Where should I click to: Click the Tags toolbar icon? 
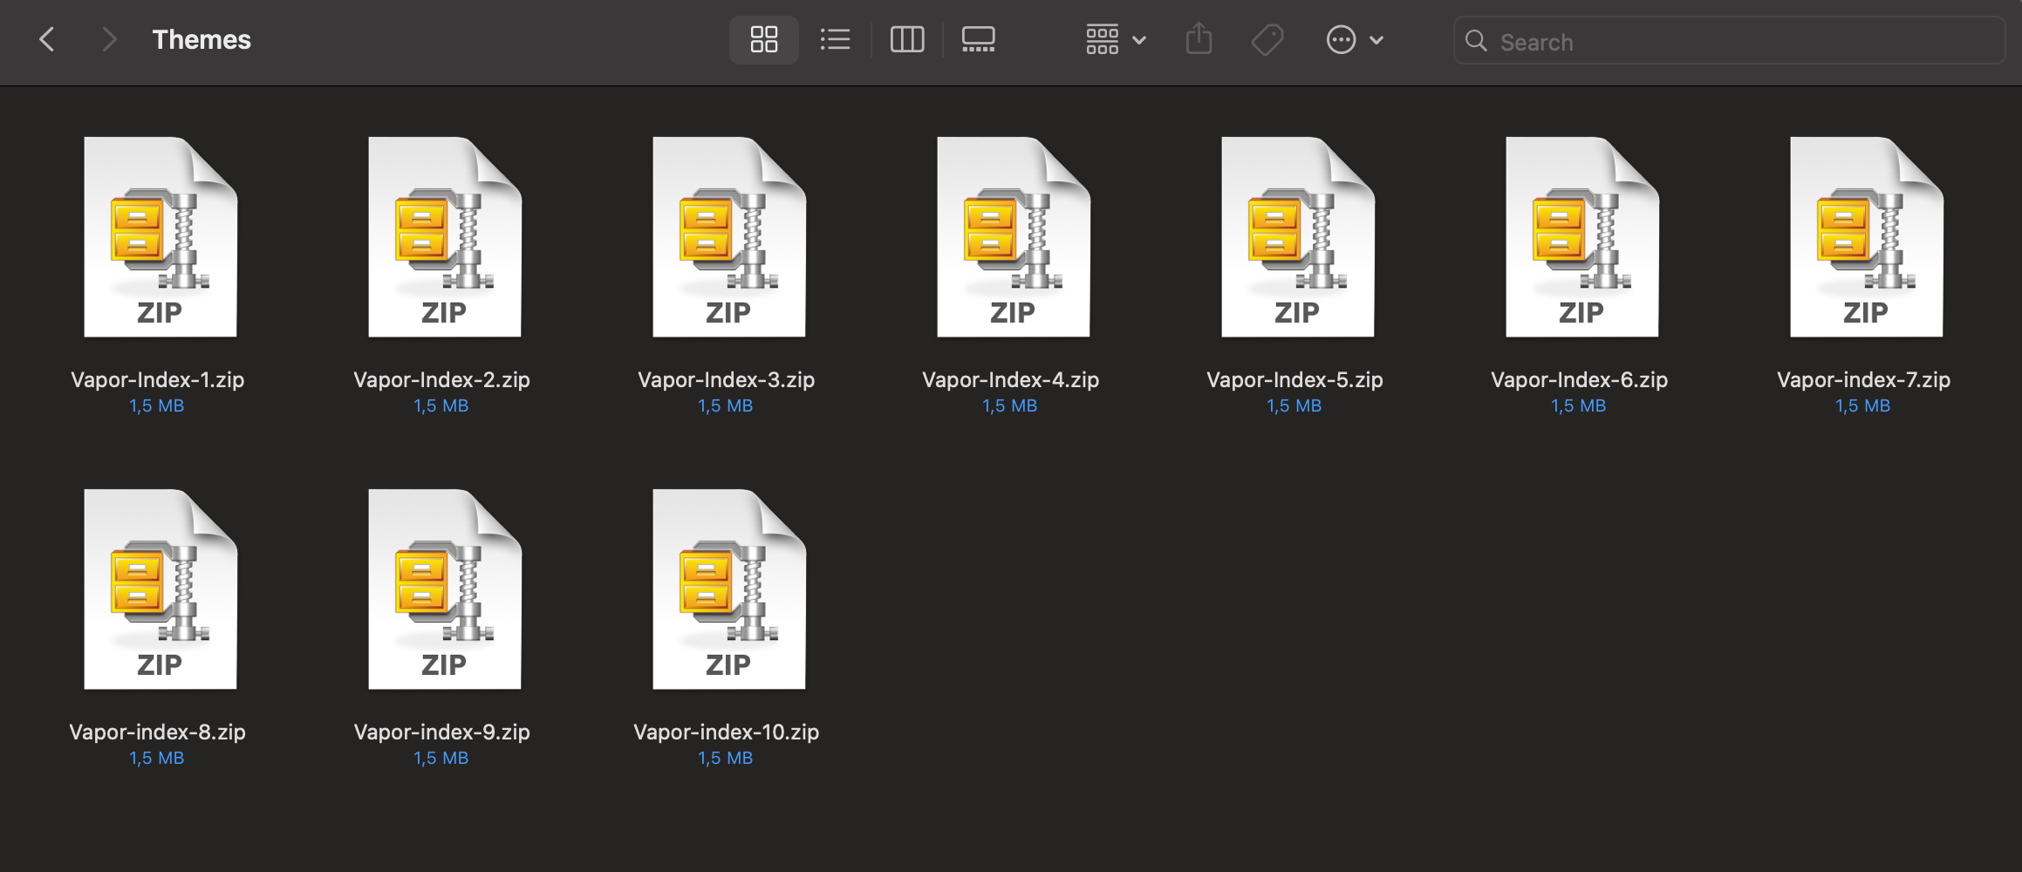coord(1267,39)
